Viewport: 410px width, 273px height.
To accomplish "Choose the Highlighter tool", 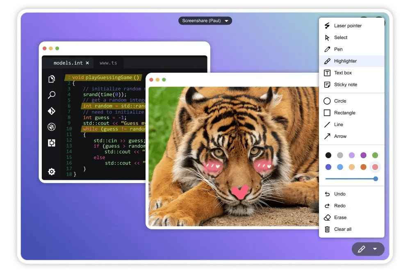I will pos(345,61).
